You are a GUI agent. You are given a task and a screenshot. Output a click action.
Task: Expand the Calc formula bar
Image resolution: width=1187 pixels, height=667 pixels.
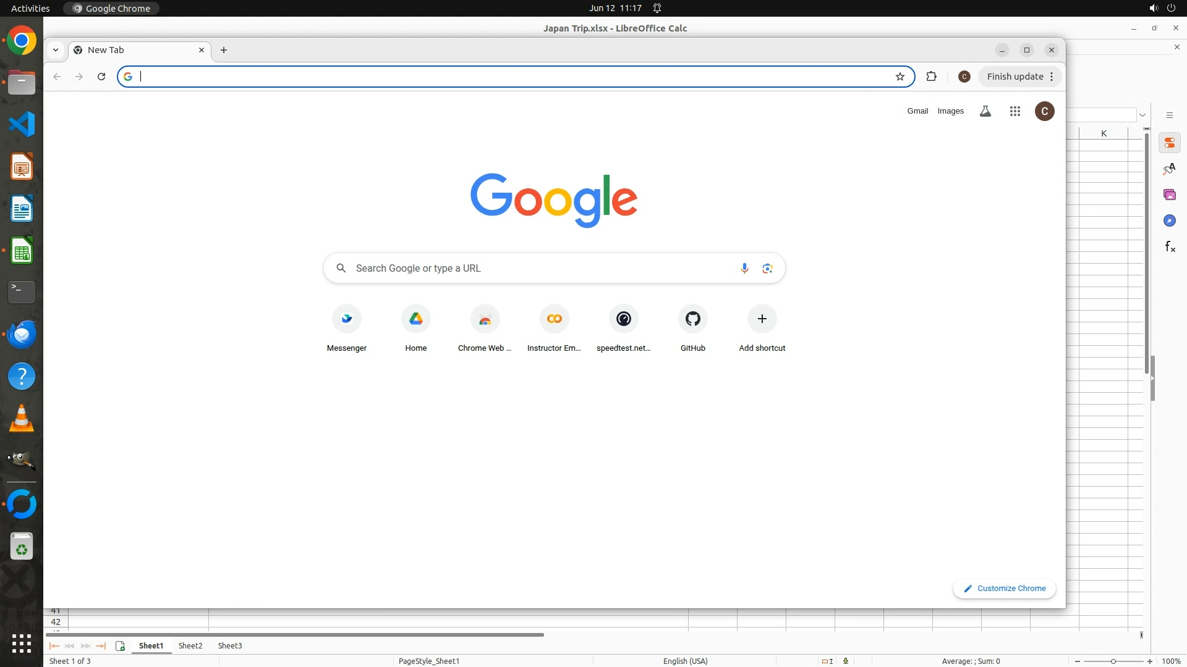tap(1142, 115)
